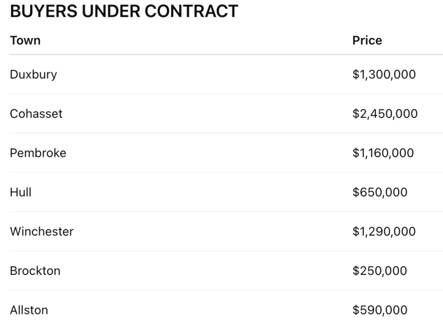Image resolution: width=443 pixels, height=329 pixels.
Task: Select the Hull town cell
Action: (21, 192)
